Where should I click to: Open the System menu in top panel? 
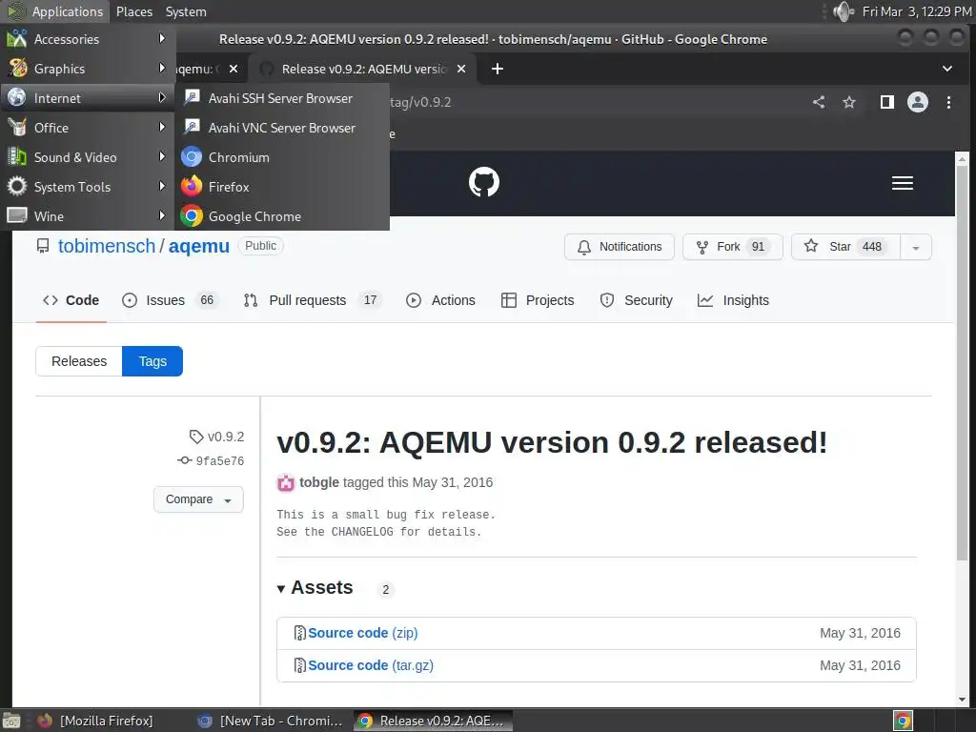tap(186, 11)
